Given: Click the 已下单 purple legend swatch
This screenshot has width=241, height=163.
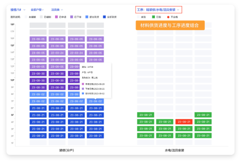Looking at the screenshot, I should coord(71,17).
